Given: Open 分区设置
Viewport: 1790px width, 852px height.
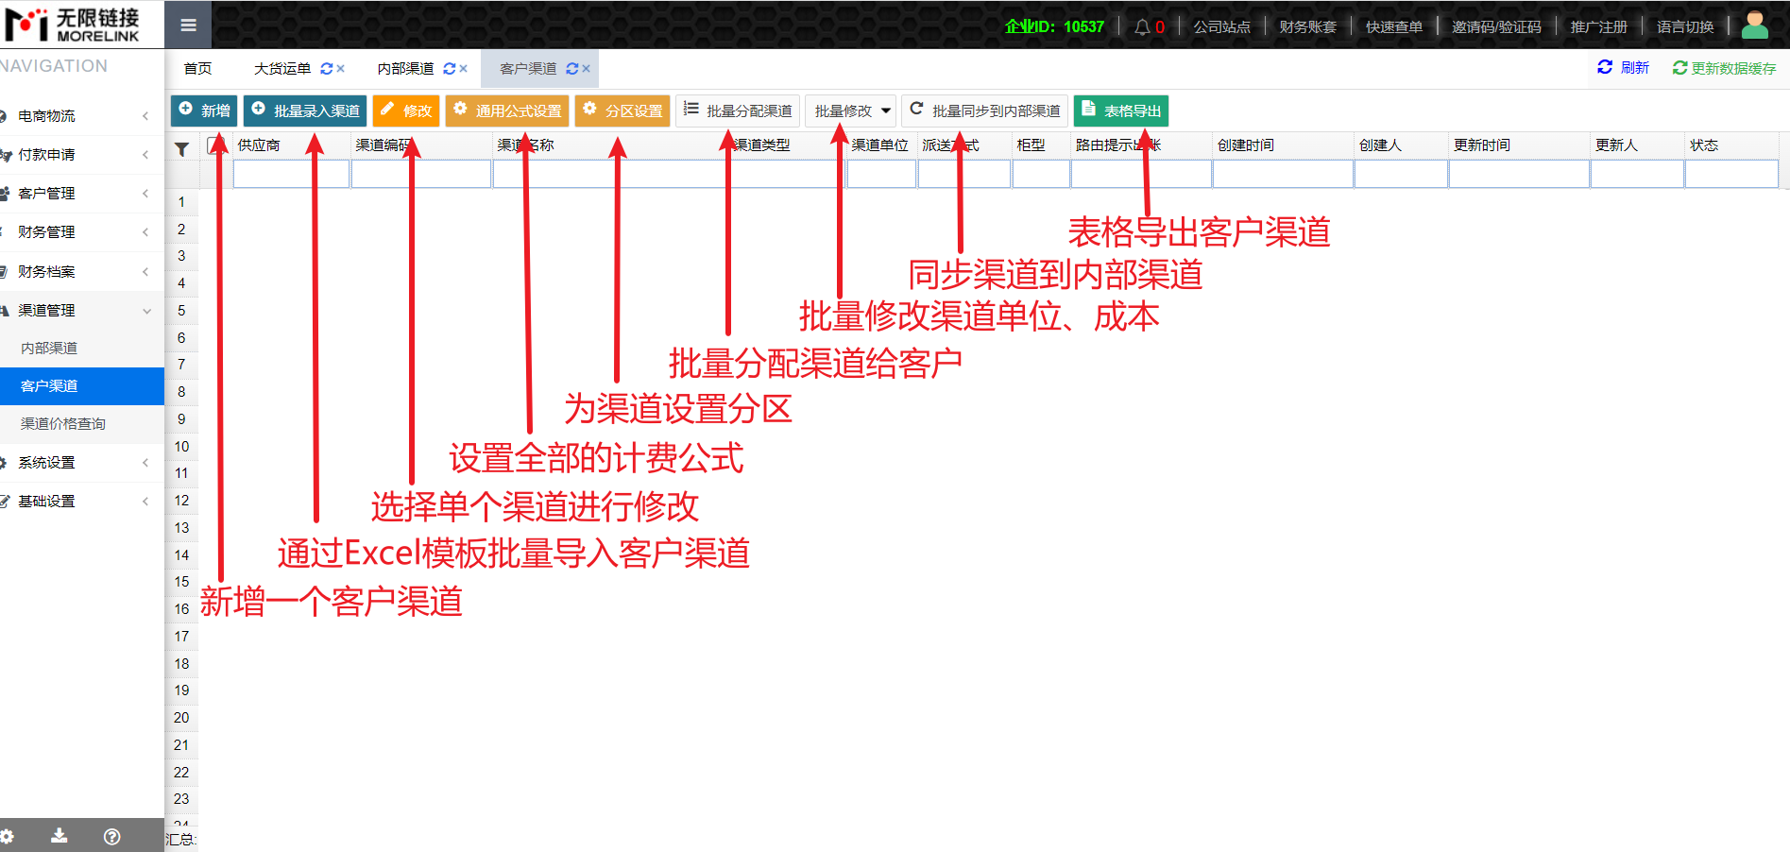Looking at the screenshot, I should point(622,111).
